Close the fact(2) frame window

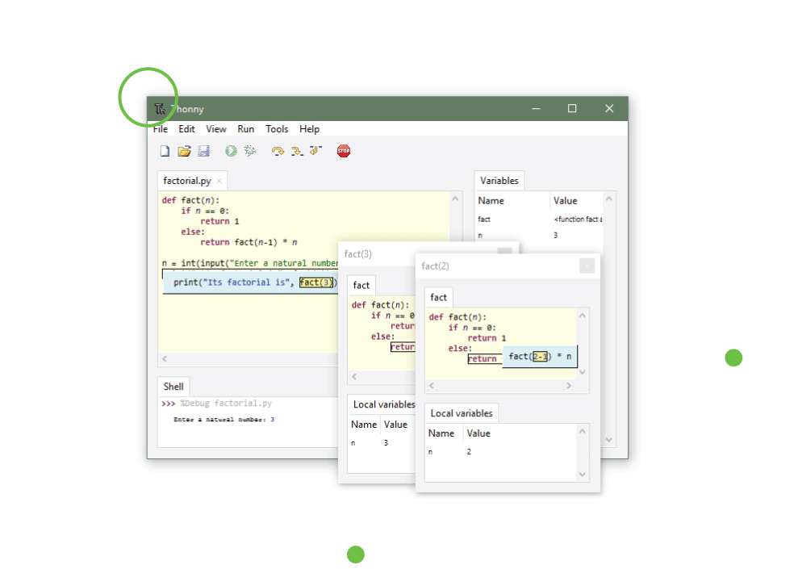(587, 266)
